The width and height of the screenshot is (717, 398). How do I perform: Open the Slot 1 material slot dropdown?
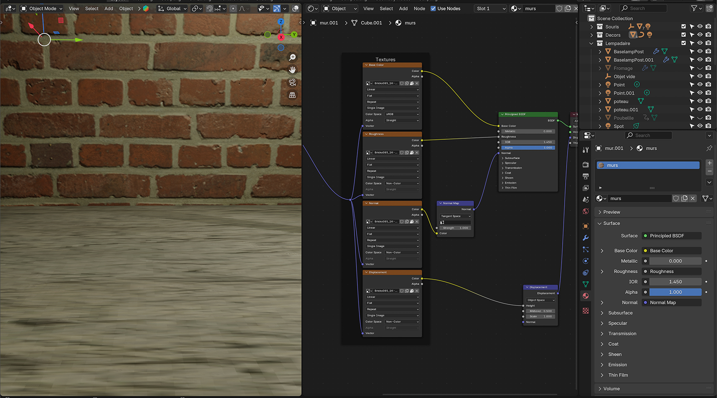pos(490,8)
